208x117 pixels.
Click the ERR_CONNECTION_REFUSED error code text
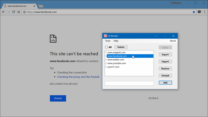pos(64,84)
